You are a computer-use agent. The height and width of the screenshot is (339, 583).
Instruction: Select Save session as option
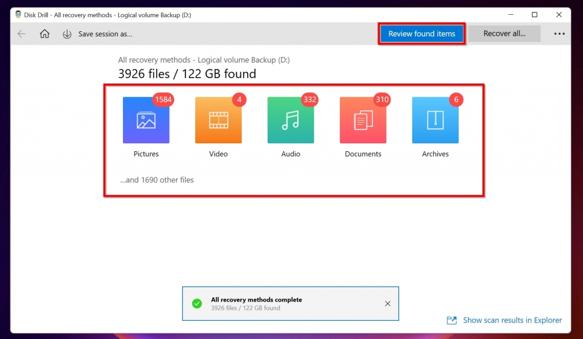(104, 34)
